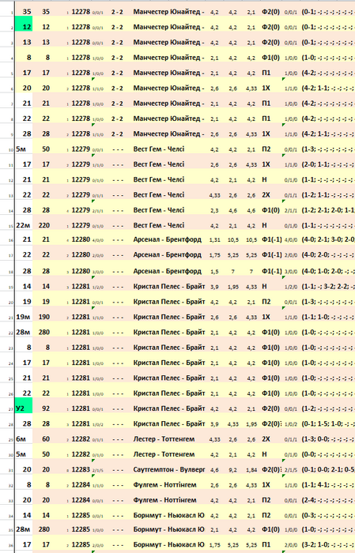Select the cell containing 6м
355x553 pixels.
pyautogui.click(x=24, y=439)
